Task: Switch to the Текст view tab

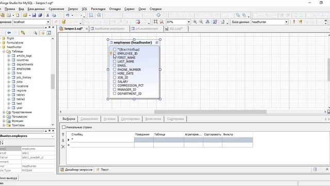Action: coord(103,169)
